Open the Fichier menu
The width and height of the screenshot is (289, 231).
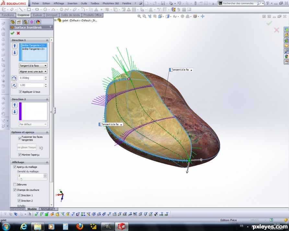36,3
